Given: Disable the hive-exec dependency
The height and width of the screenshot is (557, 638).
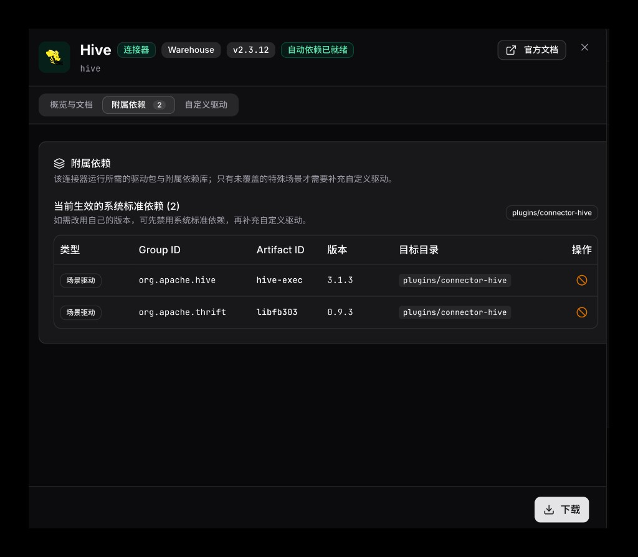Looking at the screenshot, I should coord(581,280).
